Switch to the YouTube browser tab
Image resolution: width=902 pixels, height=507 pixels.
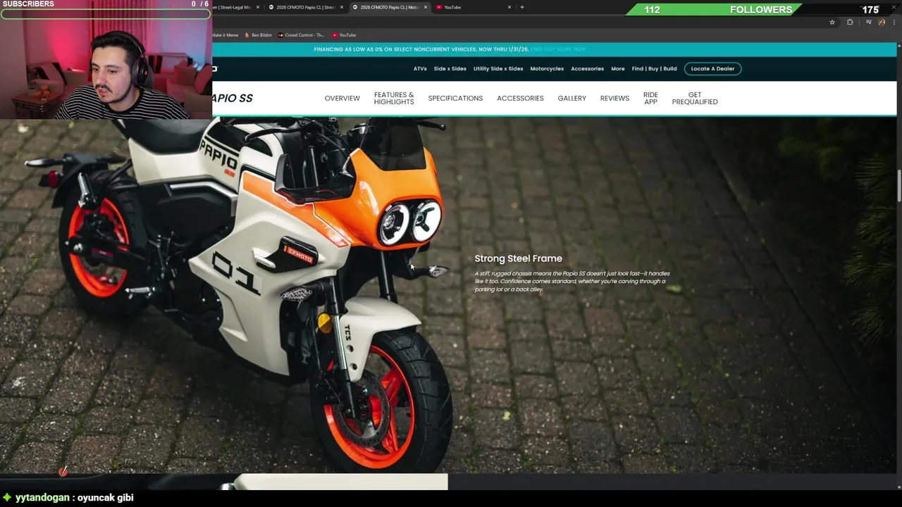click(x=472, y=7)
